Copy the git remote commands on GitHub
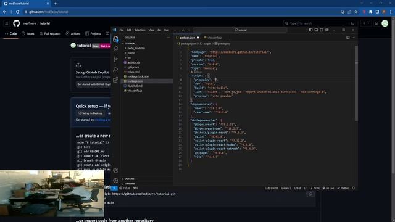 coord(310,194)
